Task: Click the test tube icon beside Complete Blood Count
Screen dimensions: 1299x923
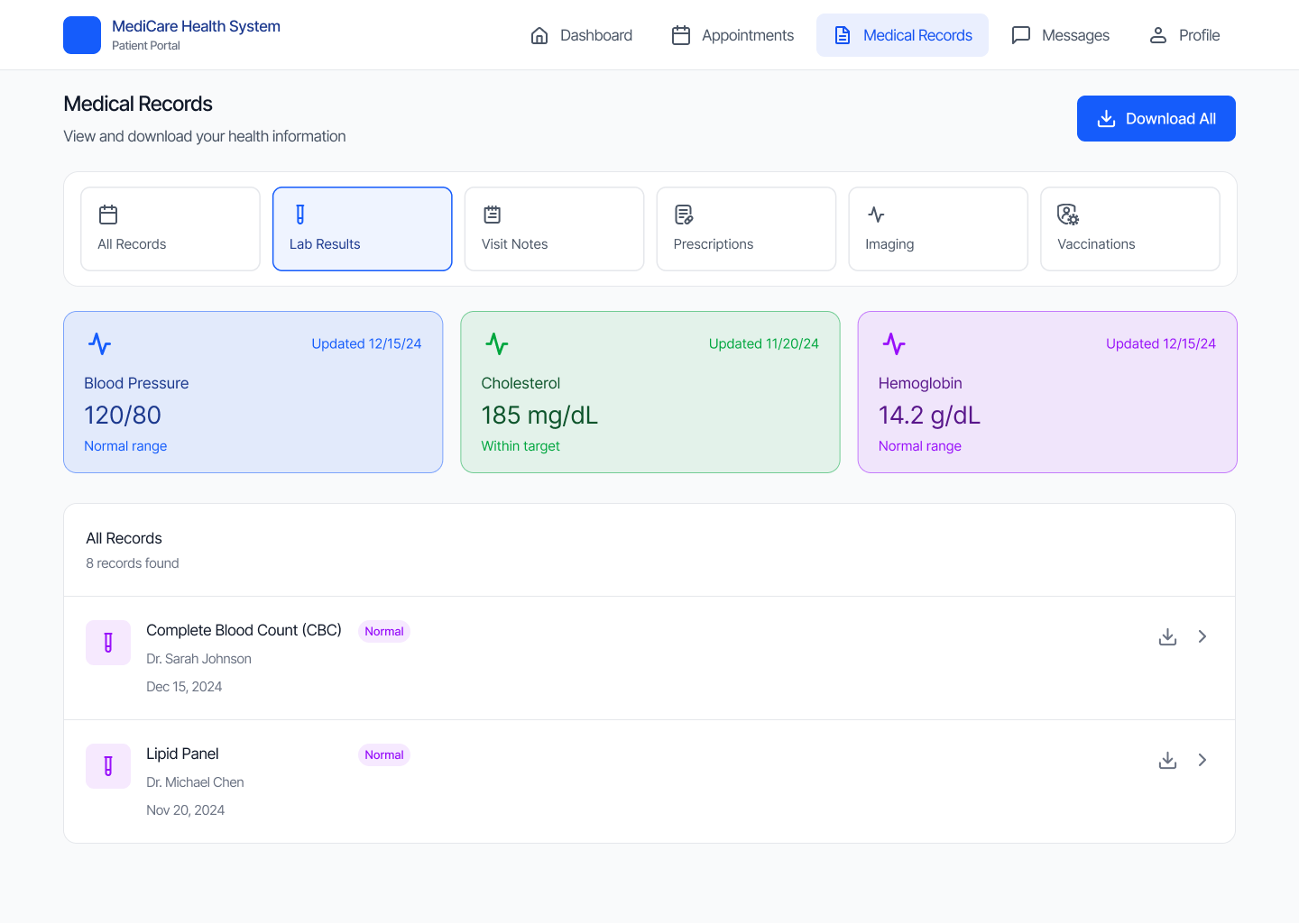Action: click(x=108, y=643)
